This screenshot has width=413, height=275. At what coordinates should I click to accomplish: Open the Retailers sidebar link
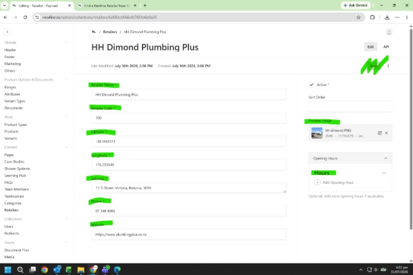(12, 210)
